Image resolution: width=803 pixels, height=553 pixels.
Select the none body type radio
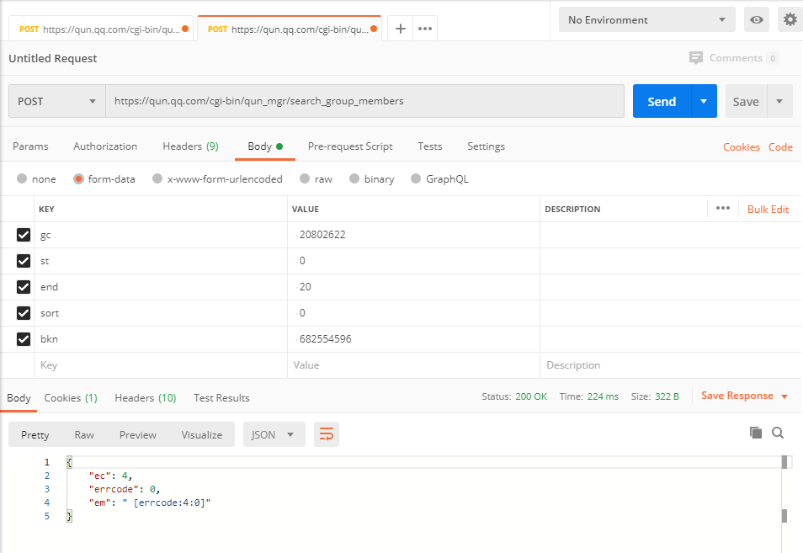[22, 178]
